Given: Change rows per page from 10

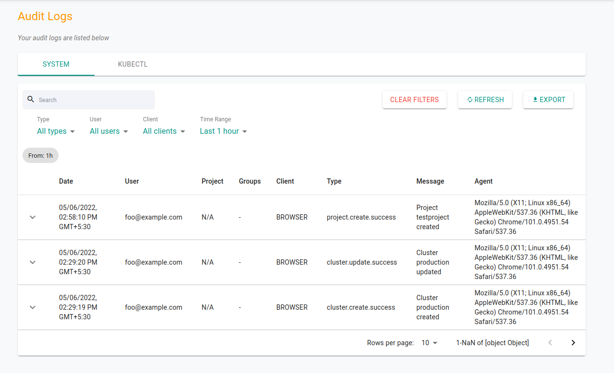Looking at the screenshot, I should coord(429,343).
